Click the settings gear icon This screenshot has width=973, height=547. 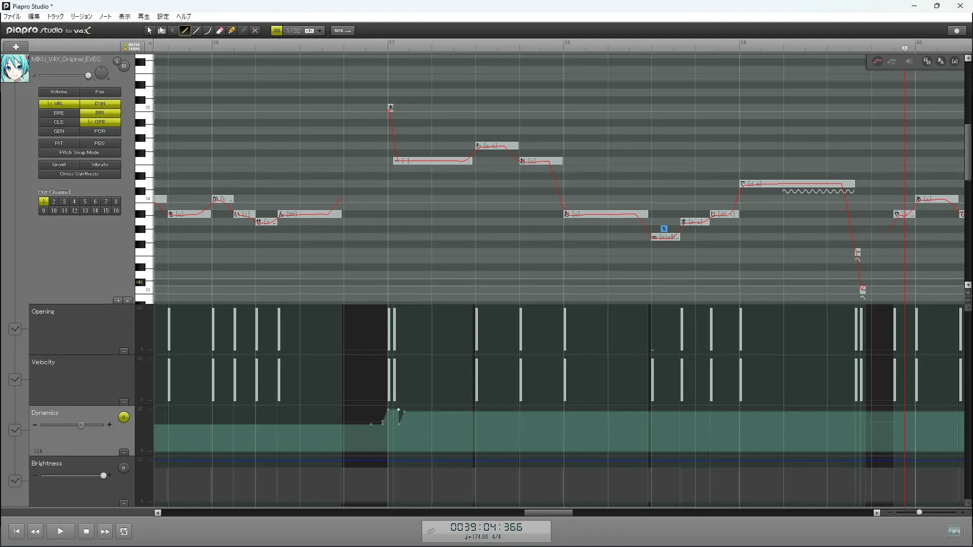click(957, 31)
